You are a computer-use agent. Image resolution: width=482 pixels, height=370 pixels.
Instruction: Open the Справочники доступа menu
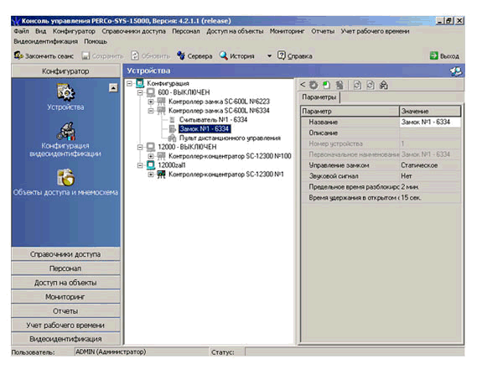(x=134, y=31)
